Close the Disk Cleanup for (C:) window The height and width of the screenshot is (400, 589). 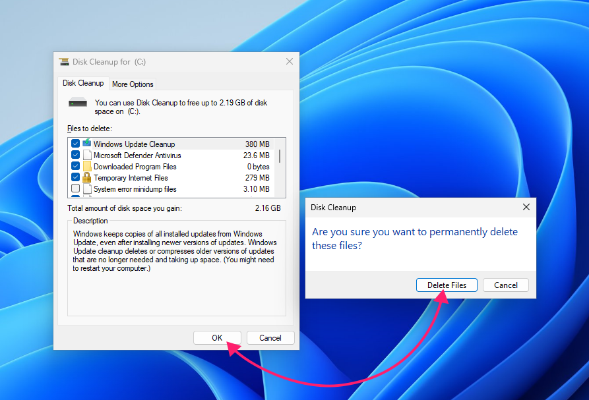tap(290, 61)
